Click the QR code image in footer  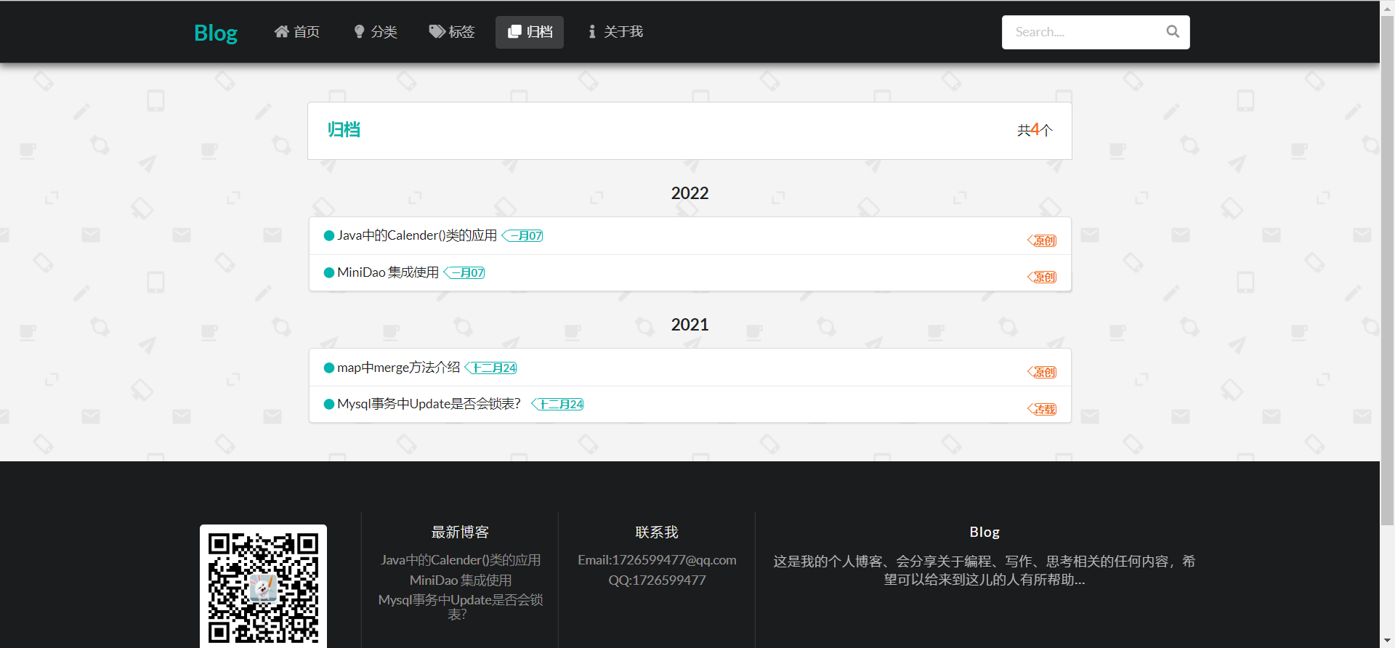[x=263, y=586]
